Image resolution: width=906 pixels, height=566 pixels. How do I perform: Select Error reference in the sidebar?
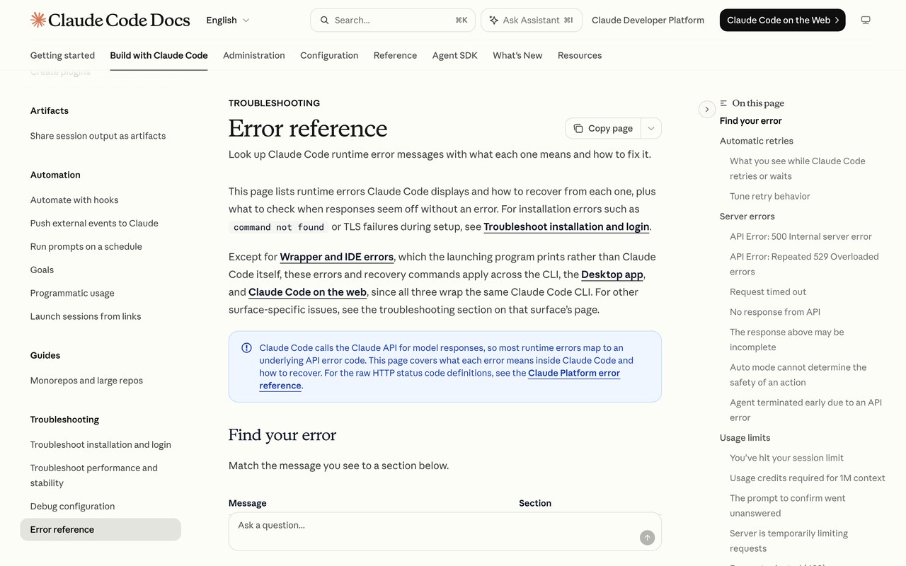101,530
